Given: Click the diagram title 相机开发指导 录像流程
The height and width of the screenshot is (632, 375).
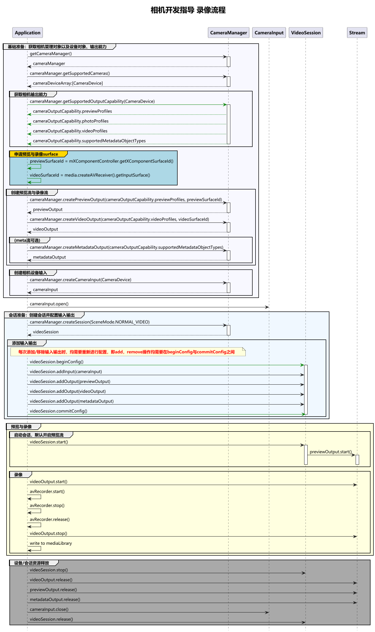Looking at the screenshot, I should click(x=188, y=10).
